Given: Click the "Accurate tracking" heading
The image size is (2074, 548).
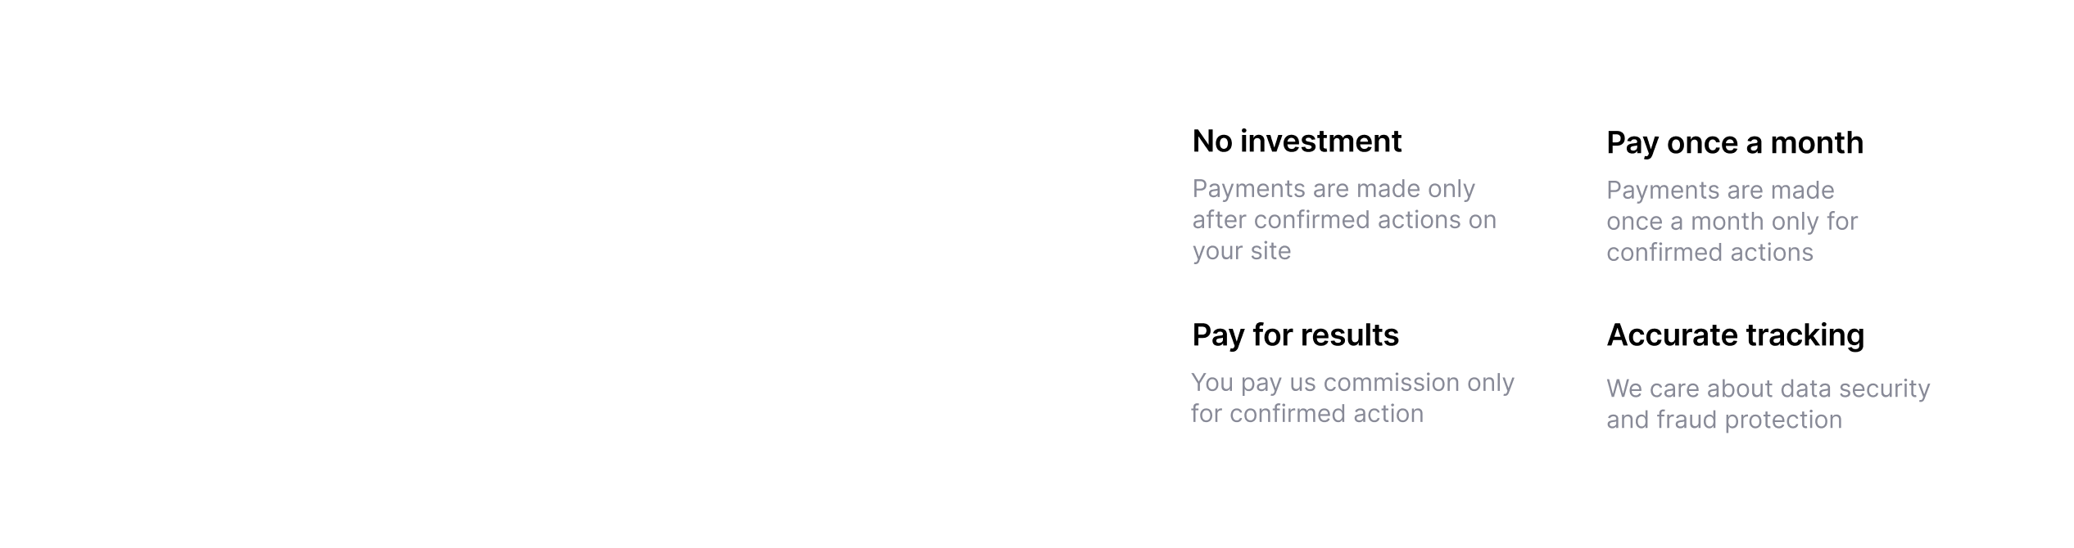Looking at the screenshot, I should [1735, 335].
